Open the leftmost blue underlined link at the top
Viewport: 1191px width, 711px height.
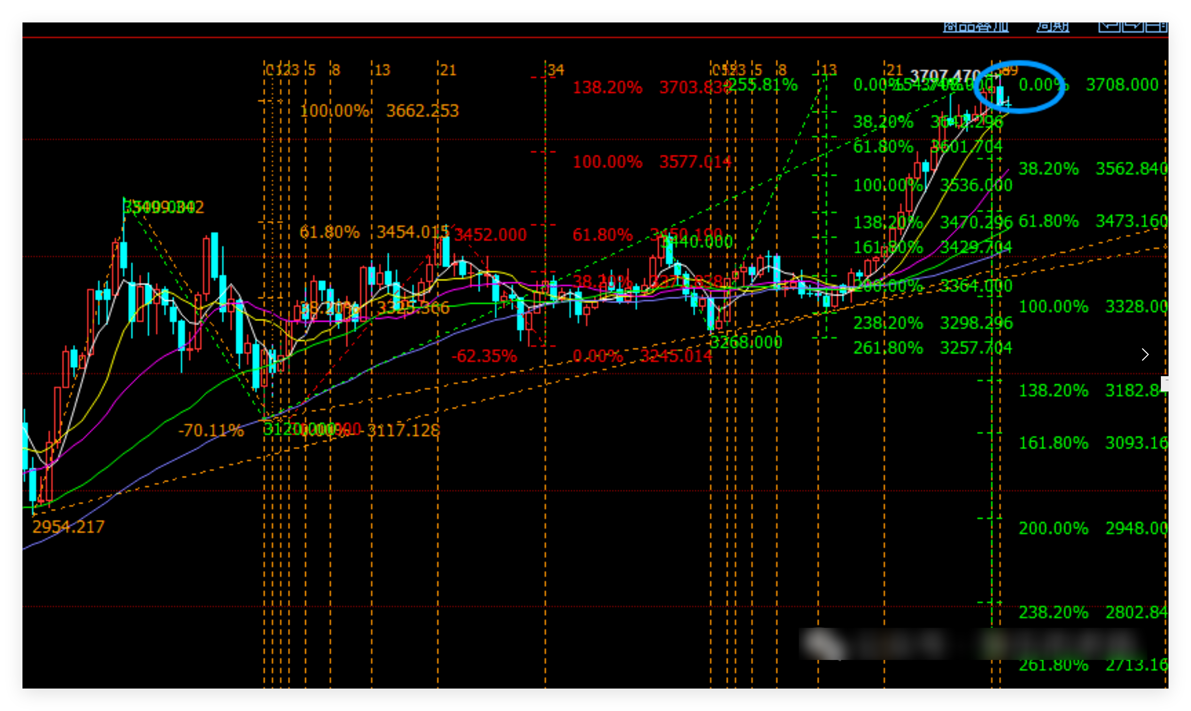point(975,27)
